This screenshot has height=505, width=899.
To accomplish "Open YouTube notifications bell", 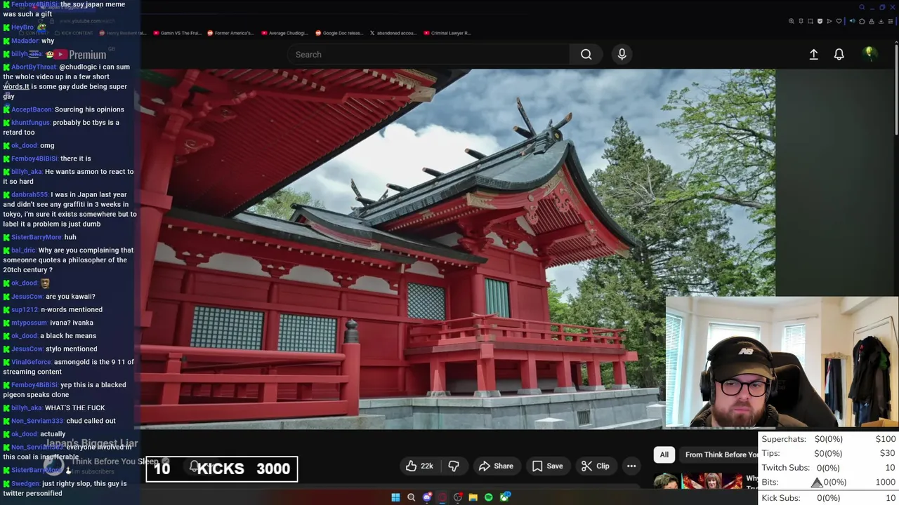I will click(839, 54).
